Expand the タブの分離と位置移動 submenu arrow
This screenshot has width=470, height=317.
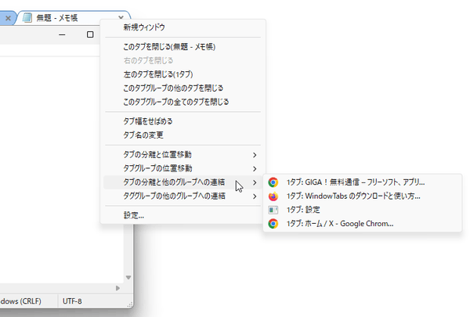click(255, 155)
